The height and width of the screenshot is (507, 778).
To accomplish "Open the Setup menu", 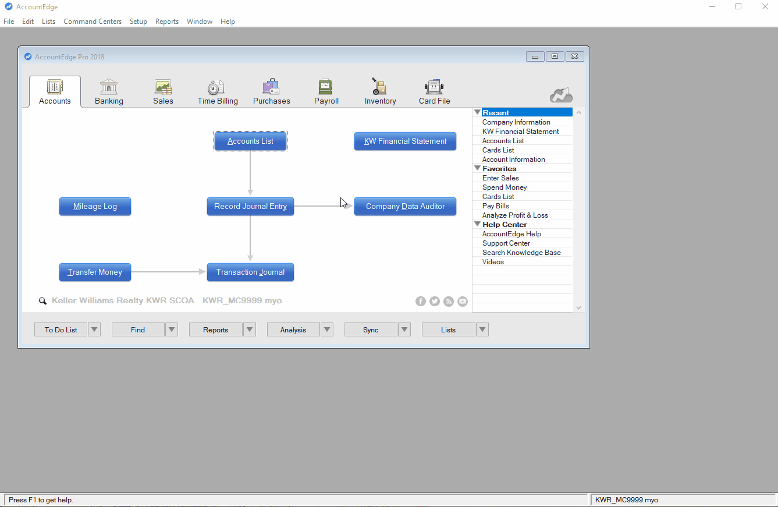I will pyautogui.click(x=138, y=22).
